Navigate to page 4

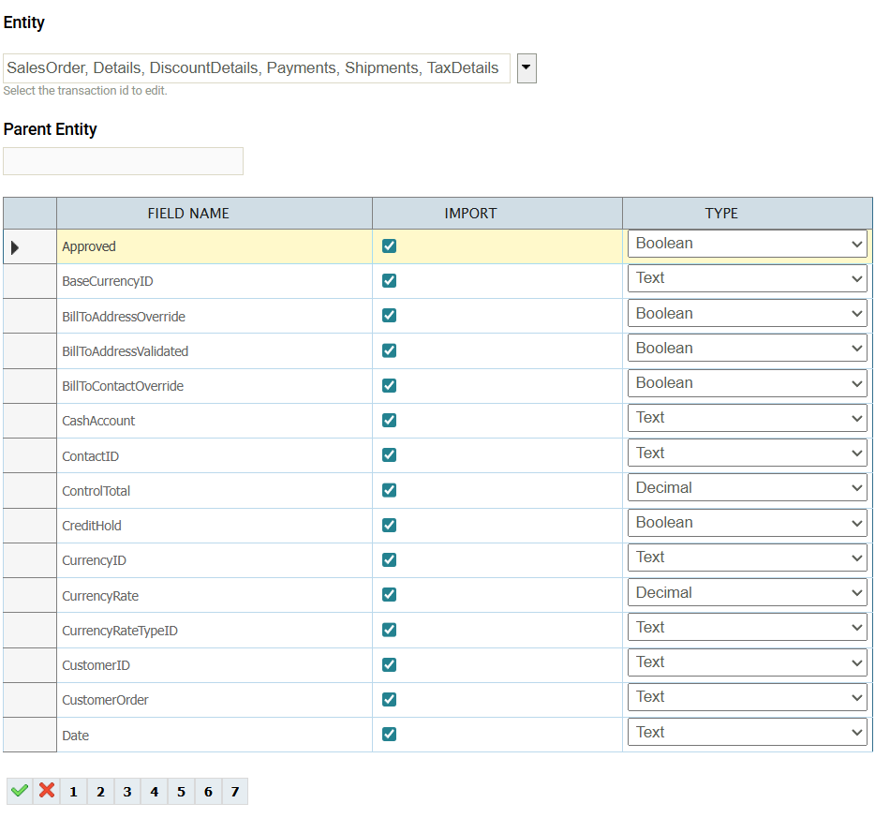154,792
